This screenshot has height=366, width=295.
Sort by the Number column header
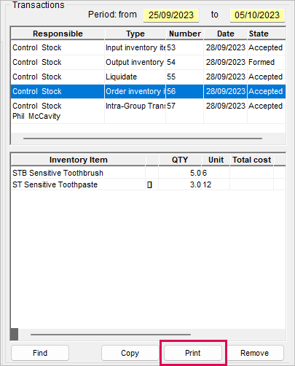[185, 34]
